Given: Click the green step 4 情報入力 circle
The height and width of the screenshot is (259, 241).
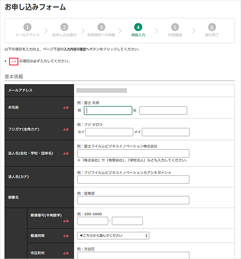Looking at the screenshot, I should 138,27.
